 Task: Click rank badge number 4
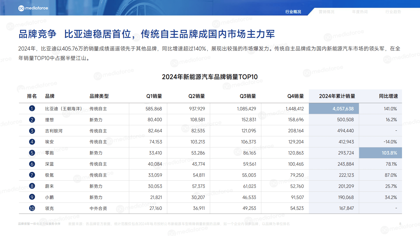click(x=32, y=142)
